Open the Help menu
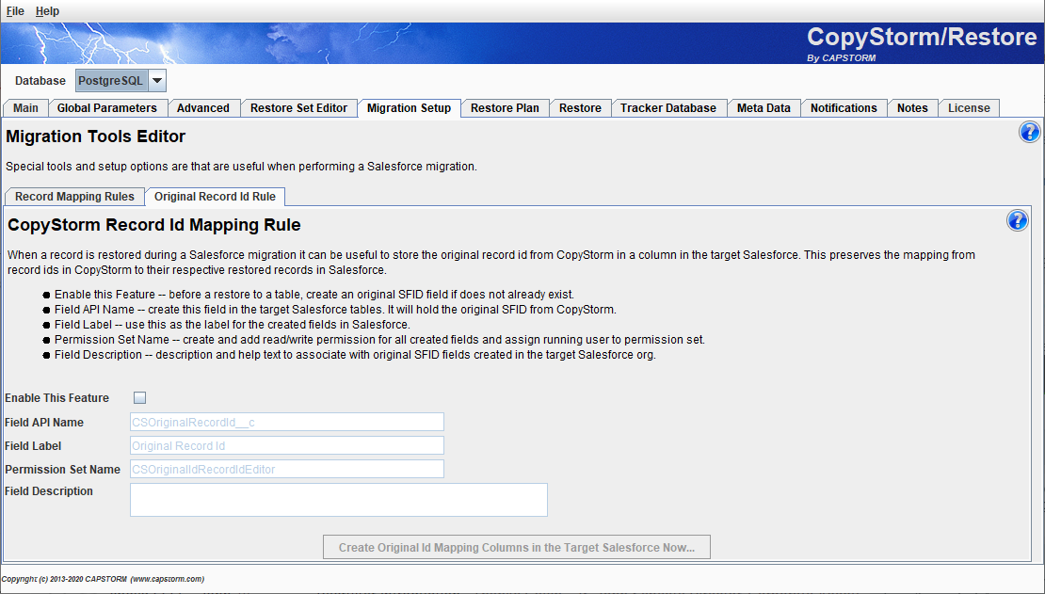 47,11
